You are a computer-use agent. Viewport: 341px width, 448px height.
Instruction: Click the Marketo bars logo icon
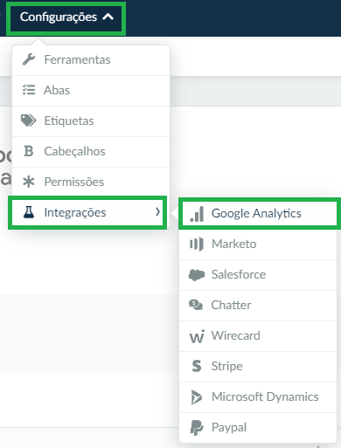197,244
